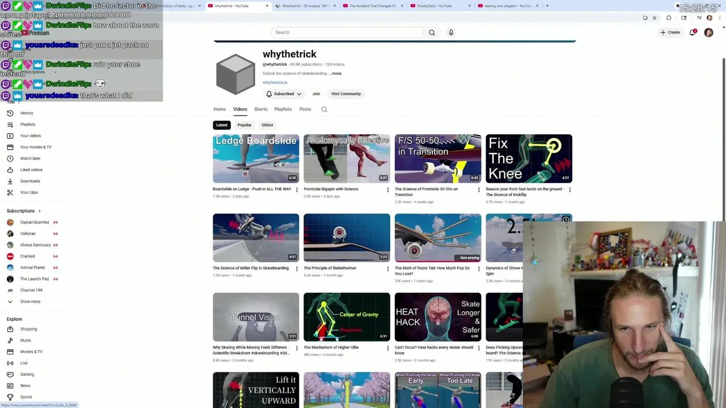This screenshot has height=408, width=726.
Task: Bookmark this page with star icon
Action: point(655,18)
